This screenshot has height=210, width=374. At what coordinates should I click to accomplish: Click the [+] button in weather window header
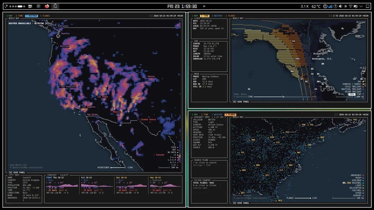click(x=151, y=16)
